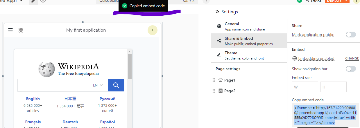Click the home icon of Page1
Image resolution: width=360 pixels, height=128 pixels.
(220, 80)
